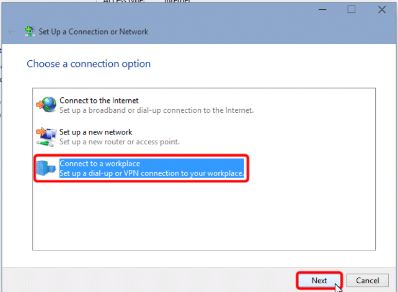
Task: Click the broadband or dial-up description text
Action: pos(157,110)
